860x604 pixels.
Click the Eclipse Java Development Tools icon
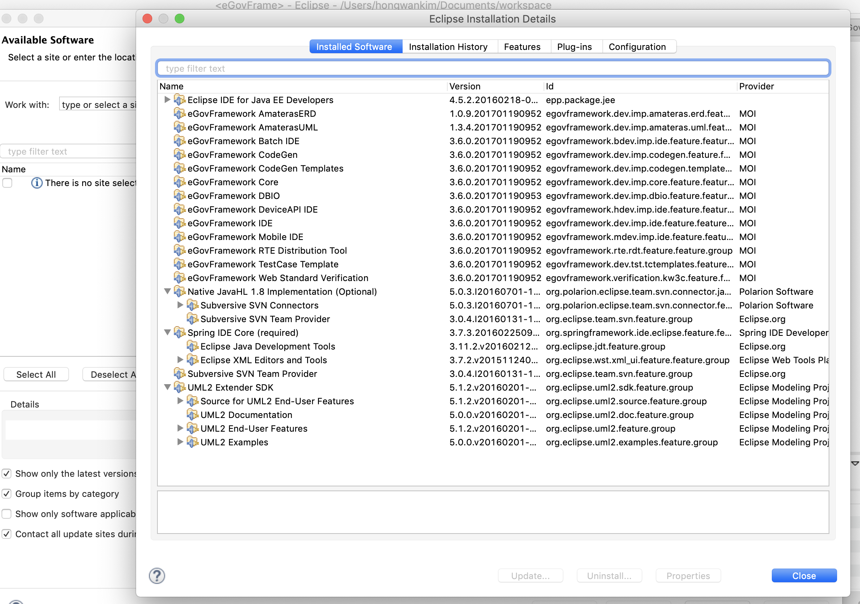click(x=192, y=346)
